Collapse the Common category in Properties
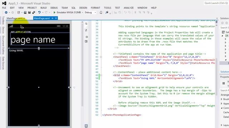This screenshot has width=229, height=128. [x=221, y=108]
